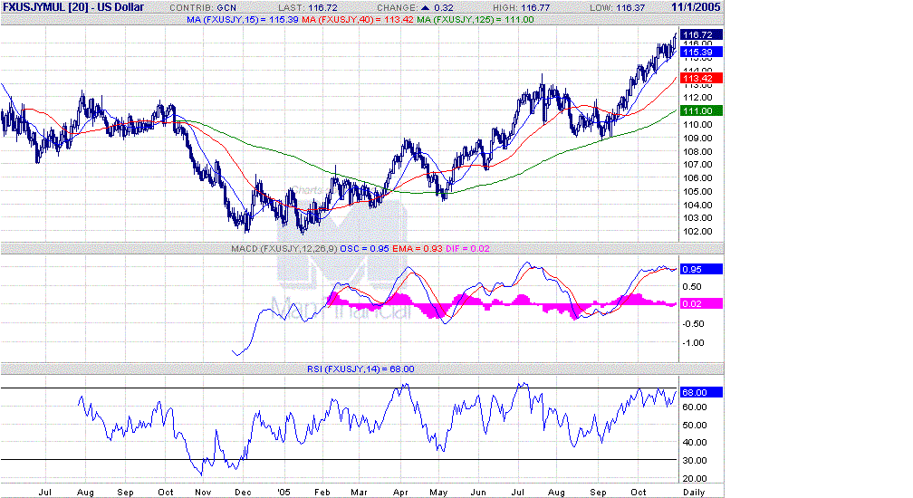The width and height of the screenshot is (913, 498).
Task: Select the CONTRIB: GCN label
Action: coord(203,8)
